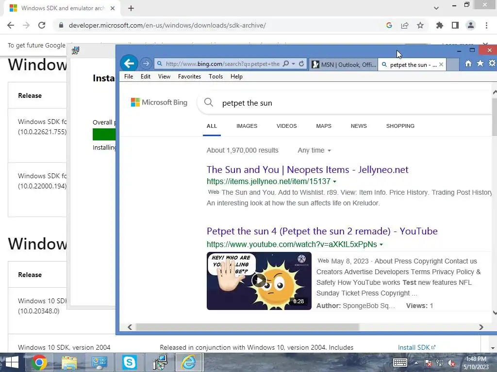This screenshot has height=372, width=497.
Task: Click IE horizontal scrollbar right arrow
Action: (x=481, y=327)
